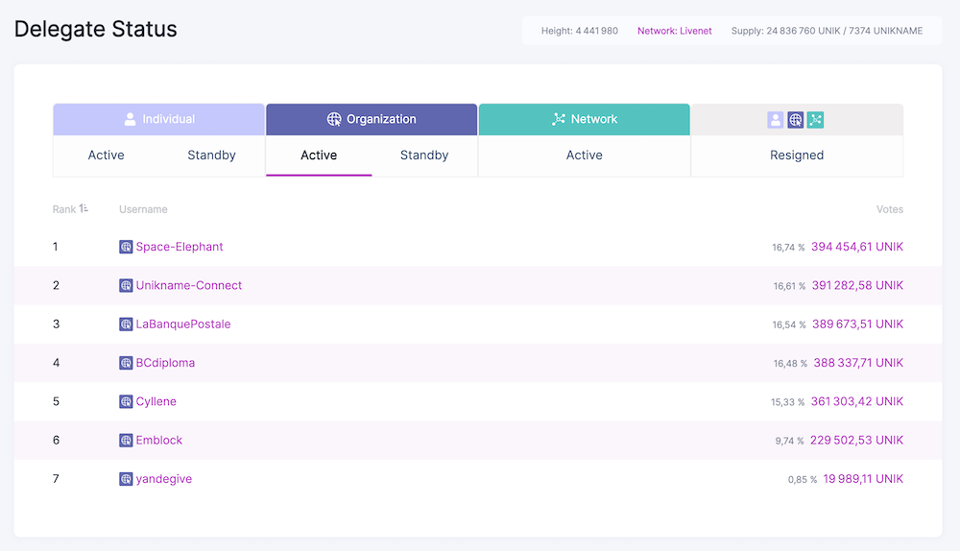Open the Space-Elephant delegate link

coord(180,247)
